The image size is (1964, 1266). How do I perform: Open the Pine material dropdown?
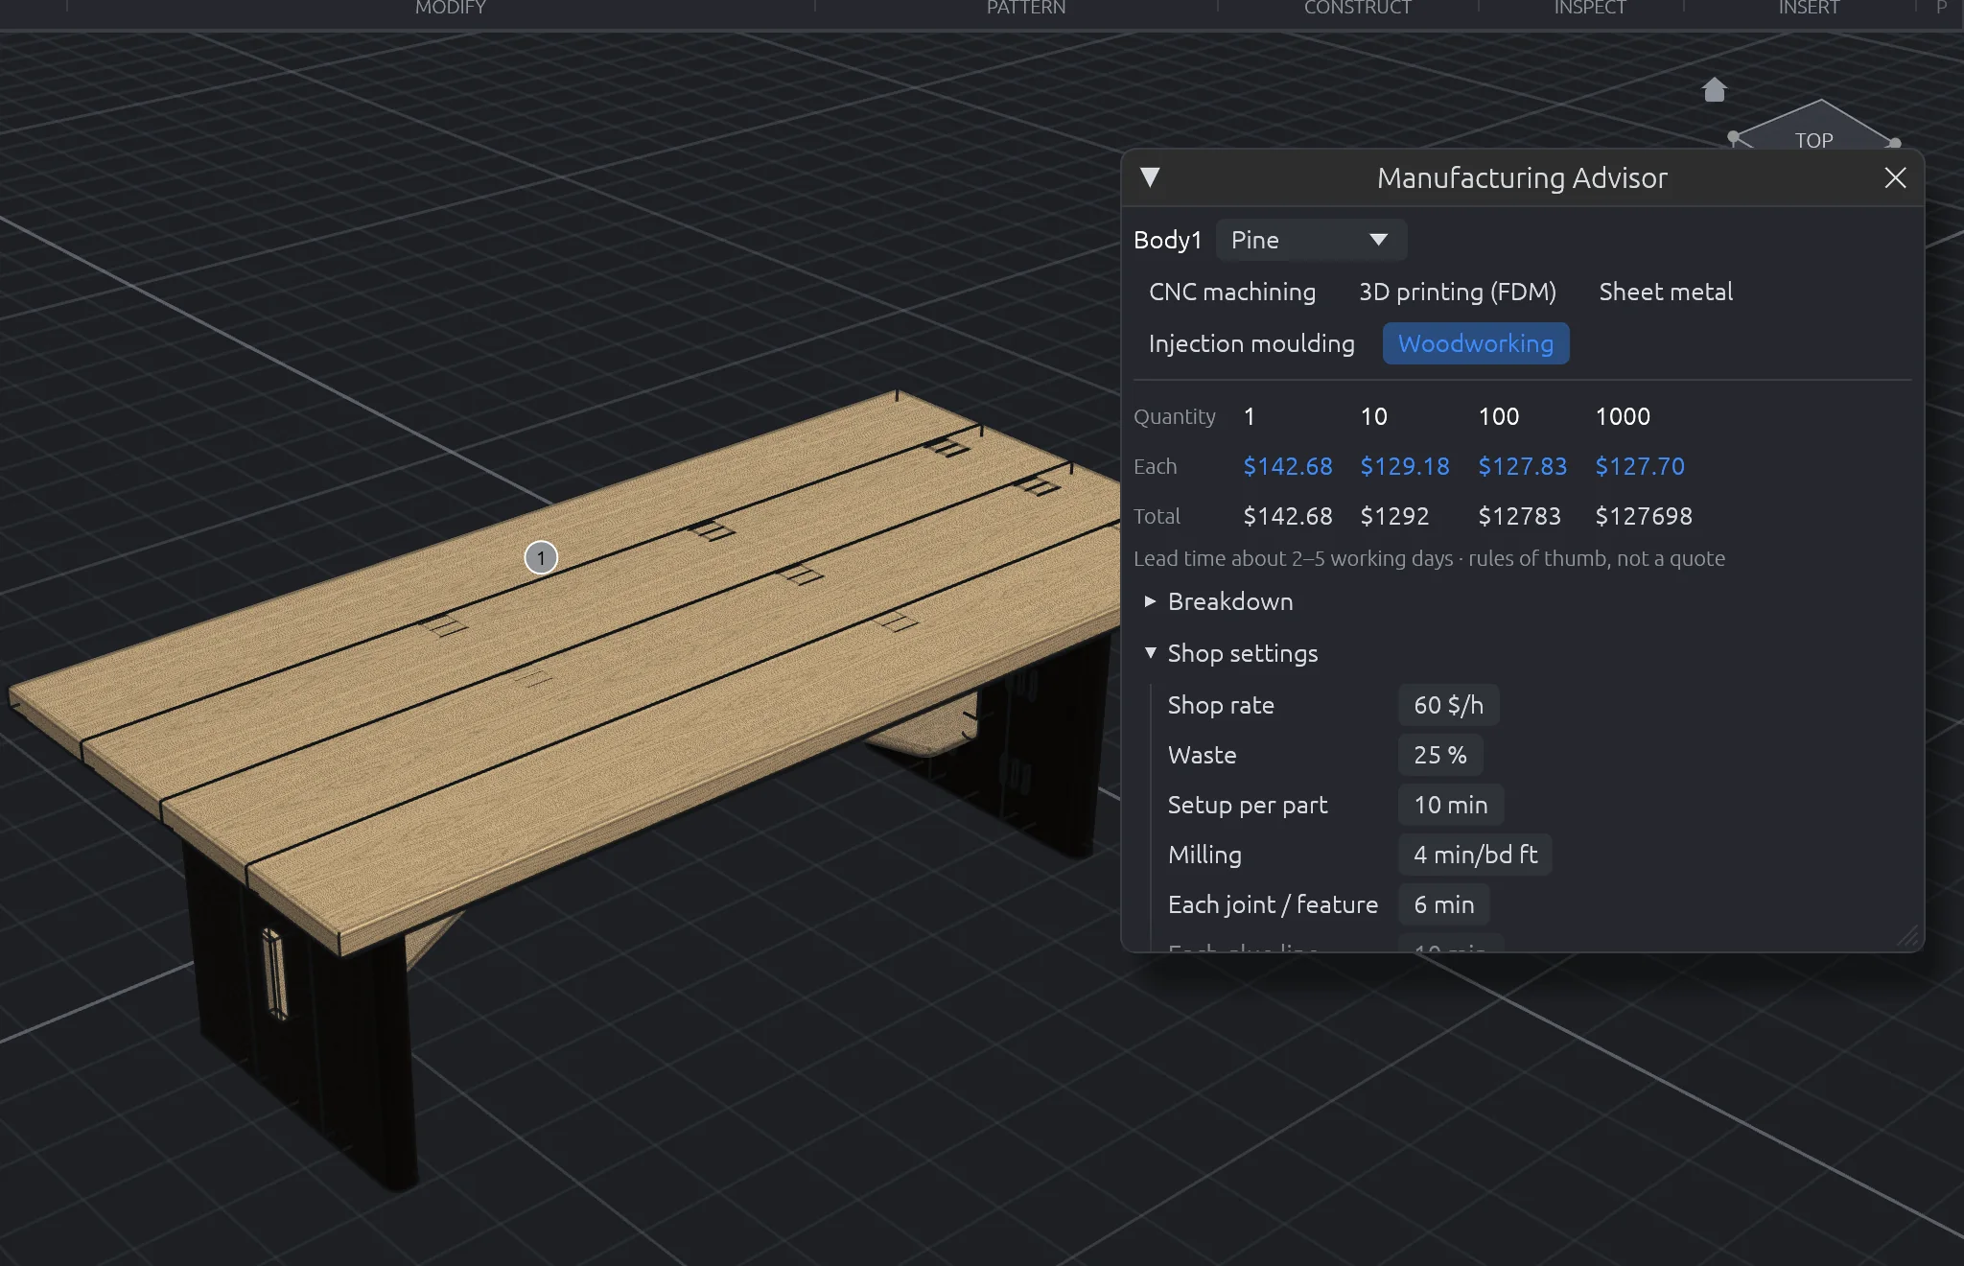point(1311,240)
